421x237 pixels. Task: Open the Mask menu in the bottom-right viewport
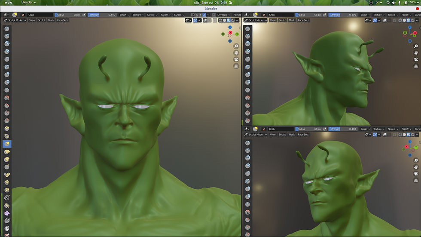coord(292,135)
